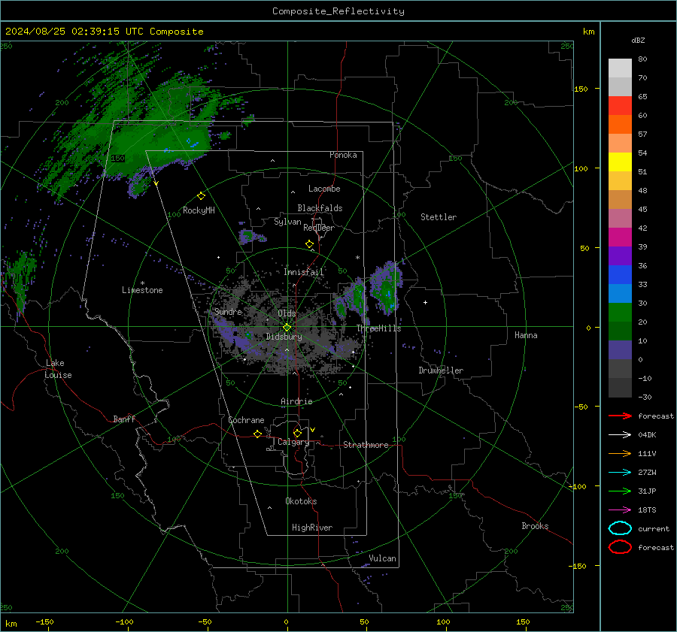Click the Sundre label
677x632 pixels.
pos(228,311)
